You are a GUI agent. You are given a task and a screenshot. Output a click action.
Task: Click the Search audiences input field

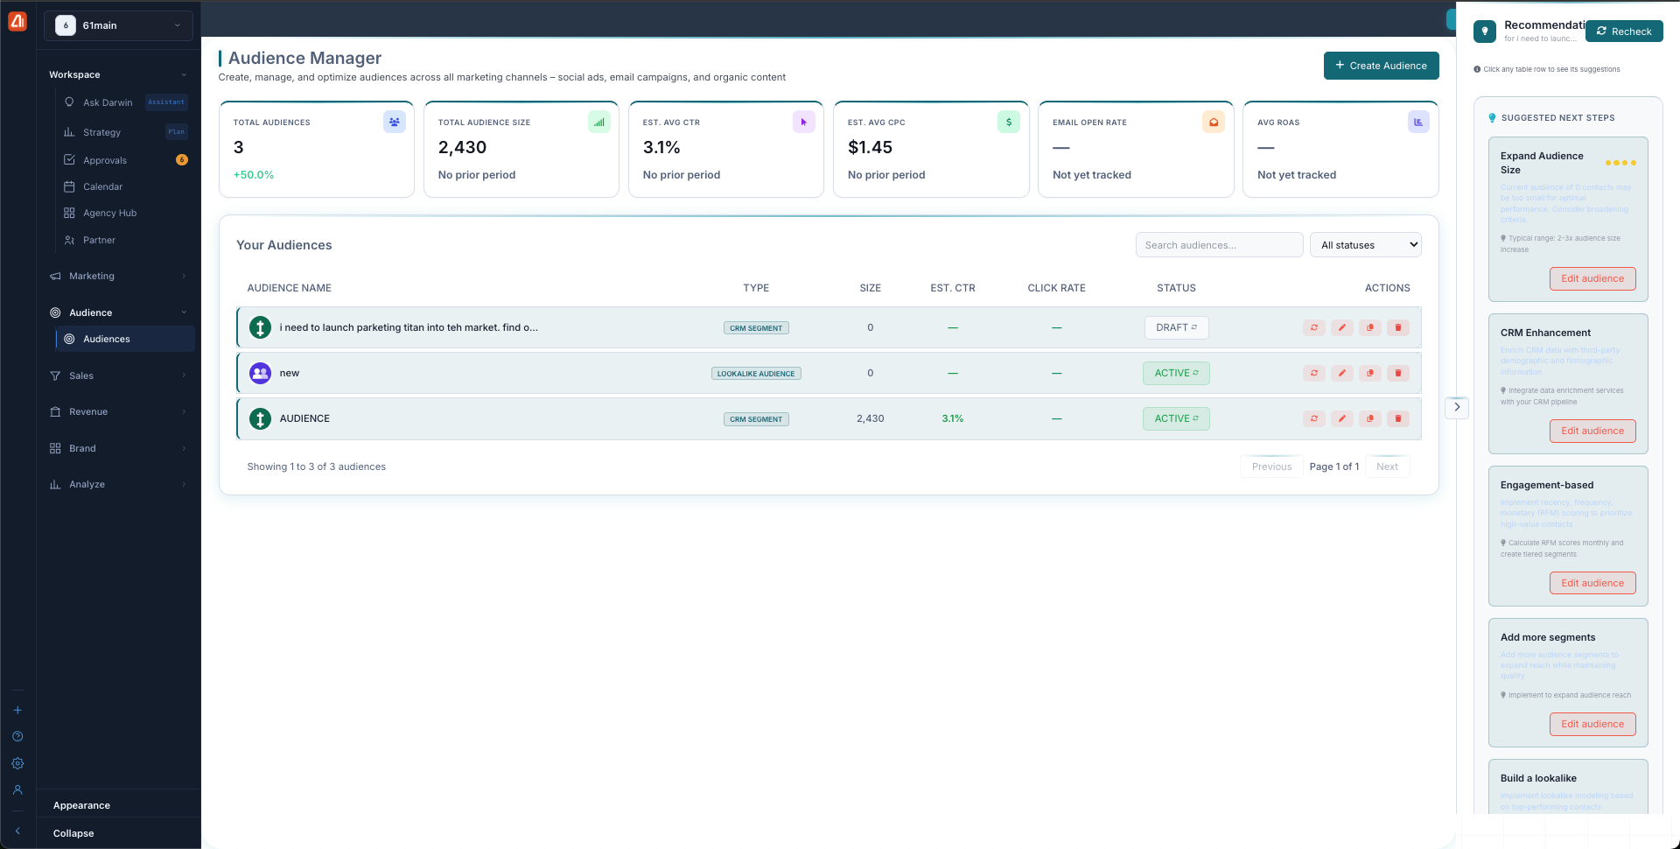(x=1219, y=245)
